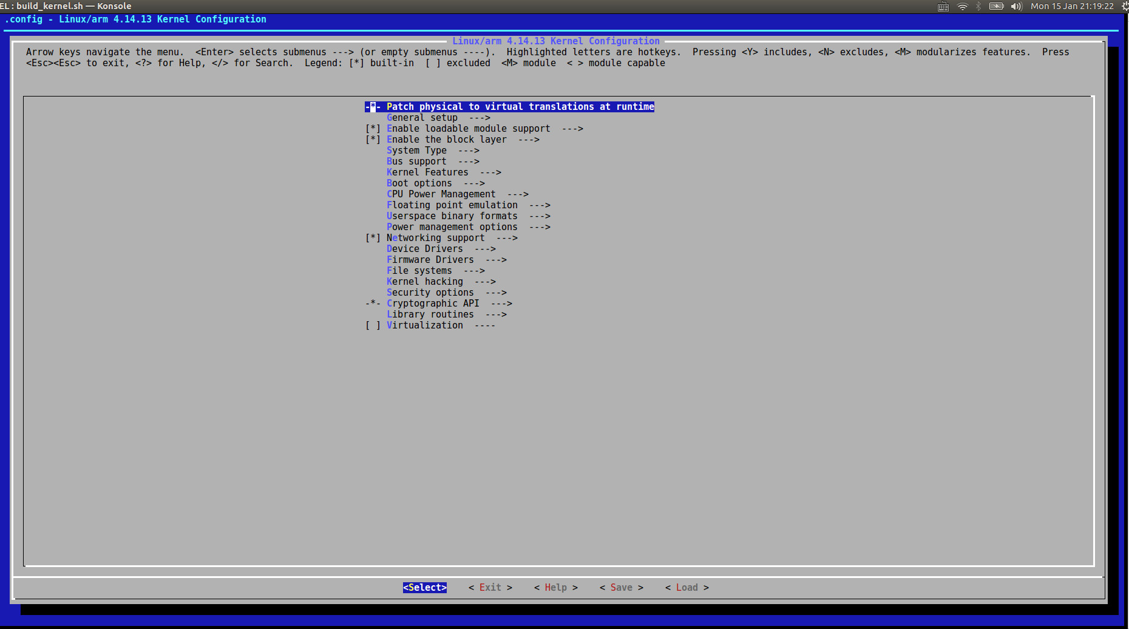Expand the Floating point emulation submenu
This screenshot has width=1129, height=629.
click(x=469, y=205)
